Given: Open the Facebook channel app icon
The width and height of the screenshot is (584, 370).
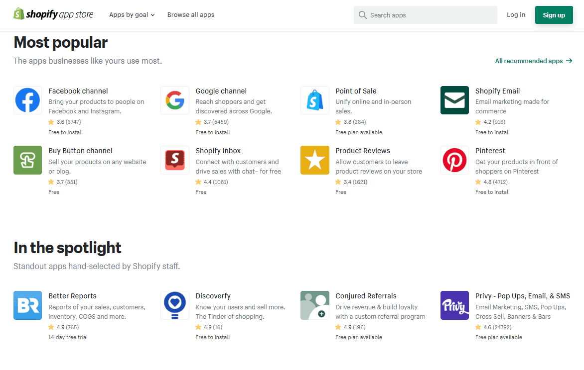Looking at the screenshot, I should coord(27,100).
